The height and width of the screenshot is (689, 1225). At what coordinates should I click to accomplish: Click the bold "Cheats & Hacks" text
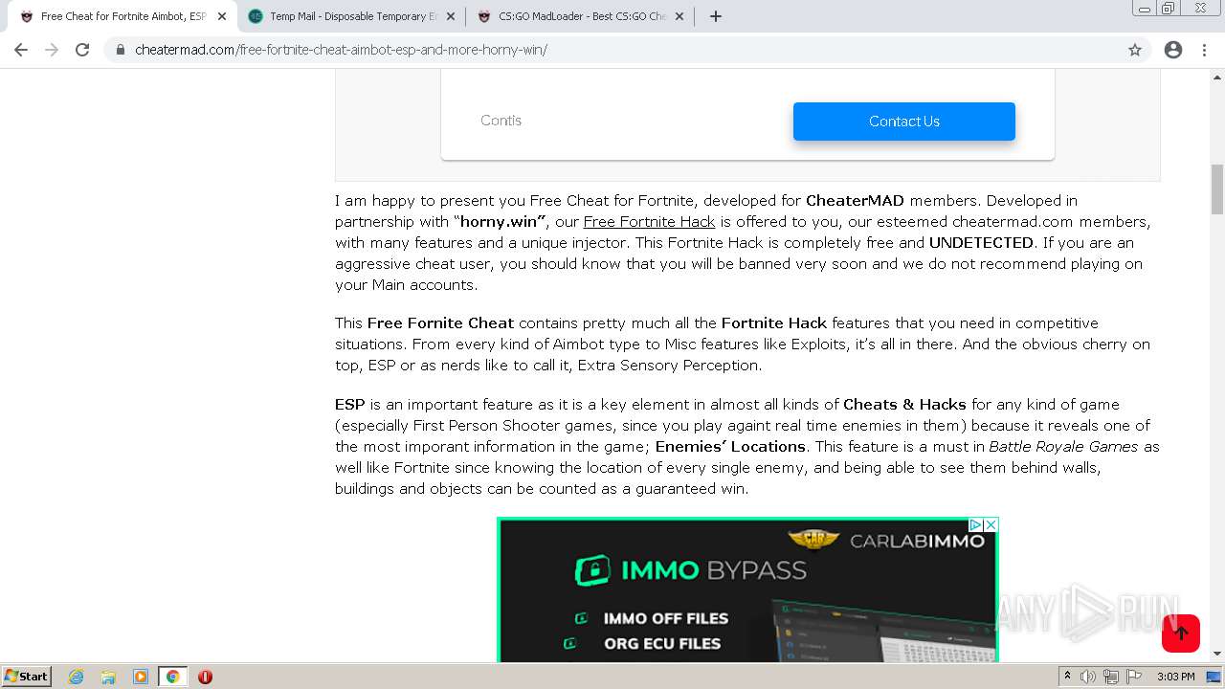pos(904,405)
